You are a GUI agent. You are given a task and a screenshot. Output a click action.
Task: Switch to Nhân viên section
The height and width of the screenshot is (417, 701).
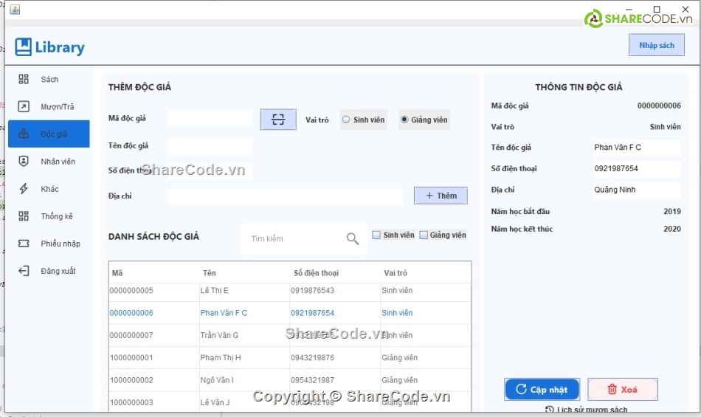49,161
